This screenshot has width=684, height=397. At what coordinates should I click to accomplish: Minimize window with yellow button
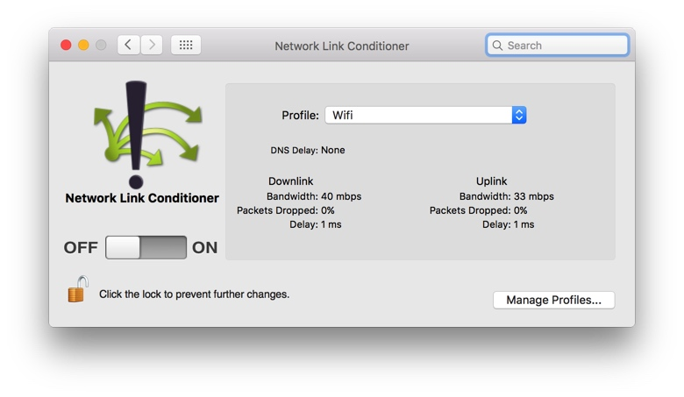click(83, 45)
